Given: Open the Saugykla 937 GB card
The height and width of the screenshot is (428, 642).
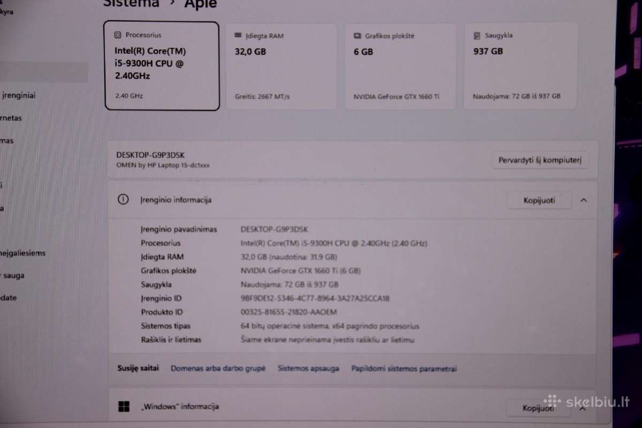Looking at the screenshot, I should pos(520,66).
